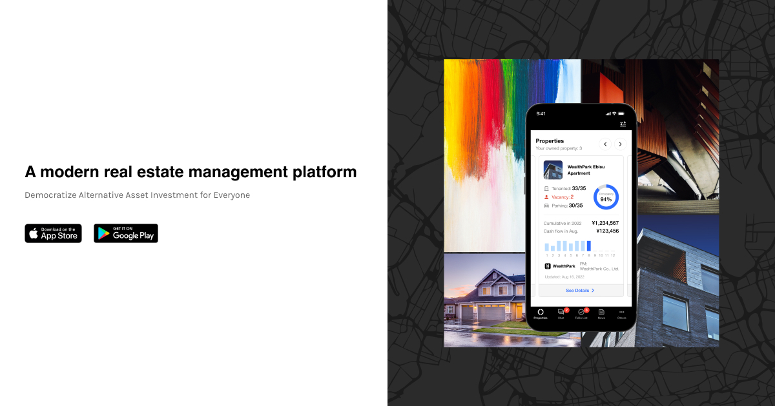This screenshot has width=775, height=406.
Task: Go to next property with right chevron
Action: pos(620,144)
